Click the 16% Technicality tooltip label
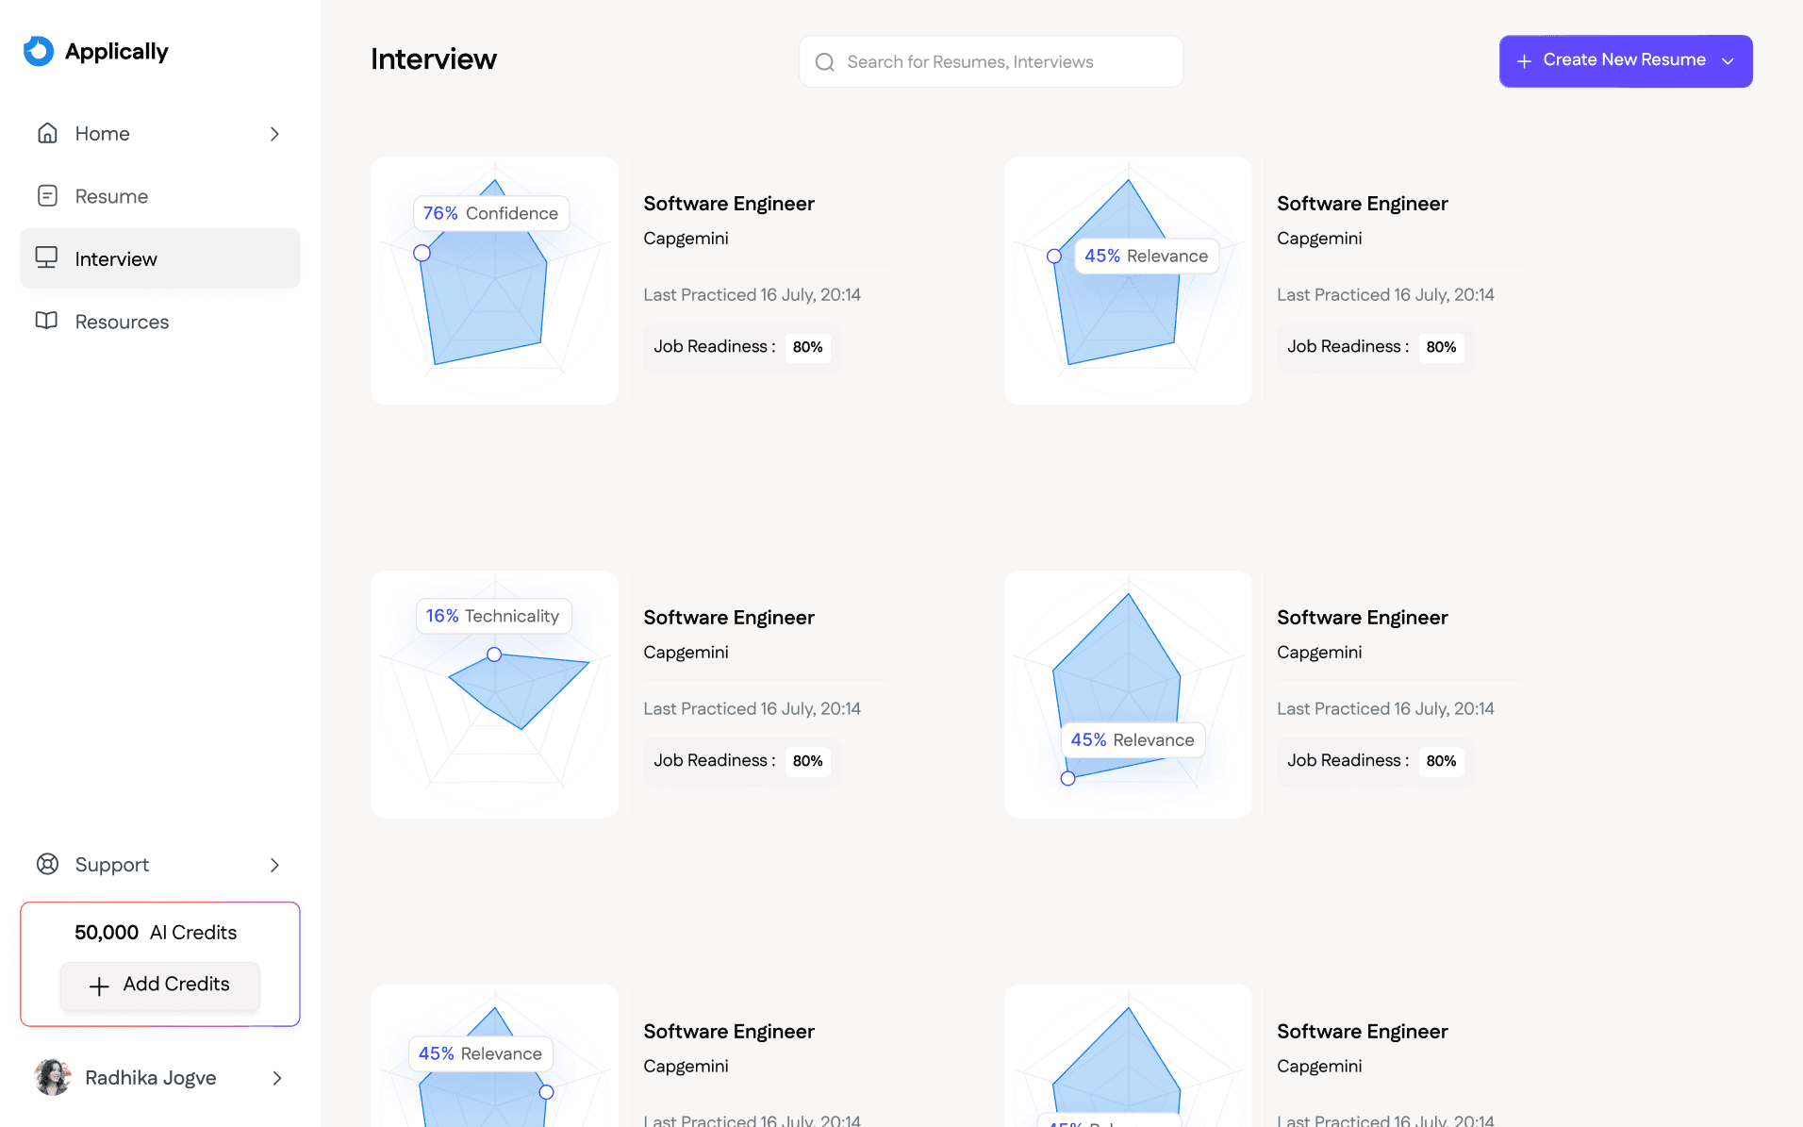1803x1127 pixels. pyautogui.click(x=493, y=616)
